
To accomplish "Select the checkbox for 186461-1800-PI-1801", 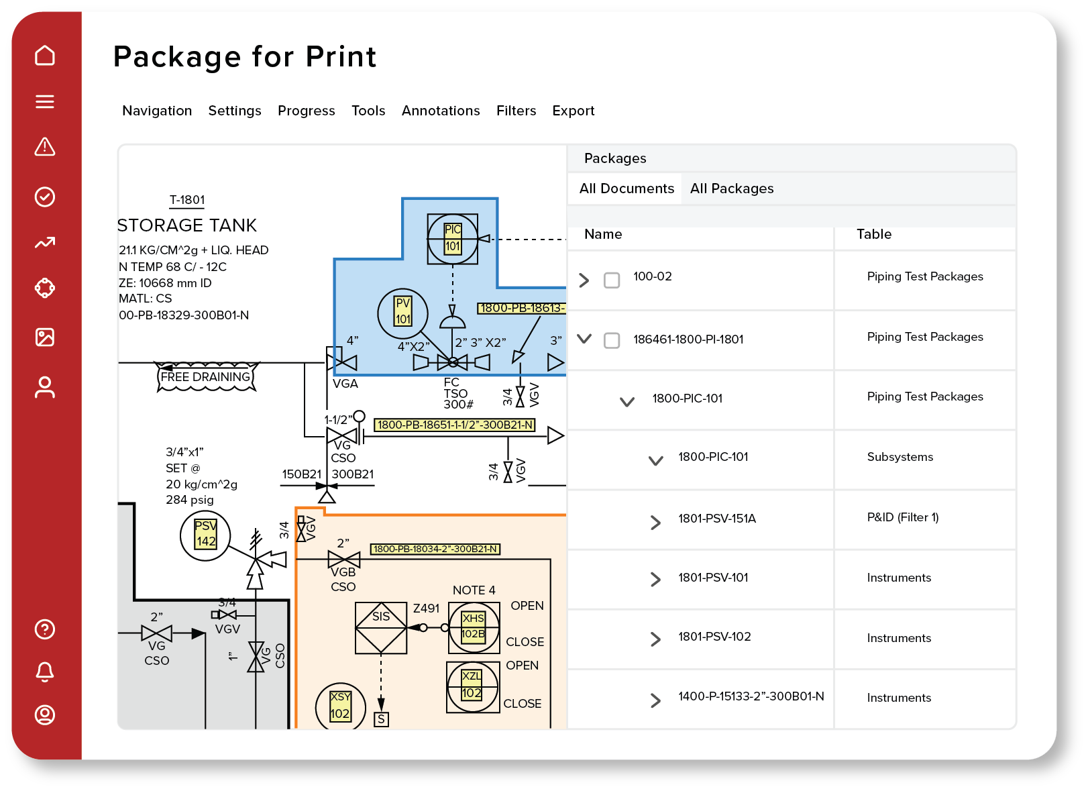I will 611,340.
